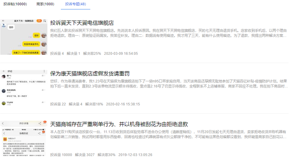Click the date 2020-02-16 15:38:15
The width and height of the screenshot is (289, 159).
tap(123, 104)
